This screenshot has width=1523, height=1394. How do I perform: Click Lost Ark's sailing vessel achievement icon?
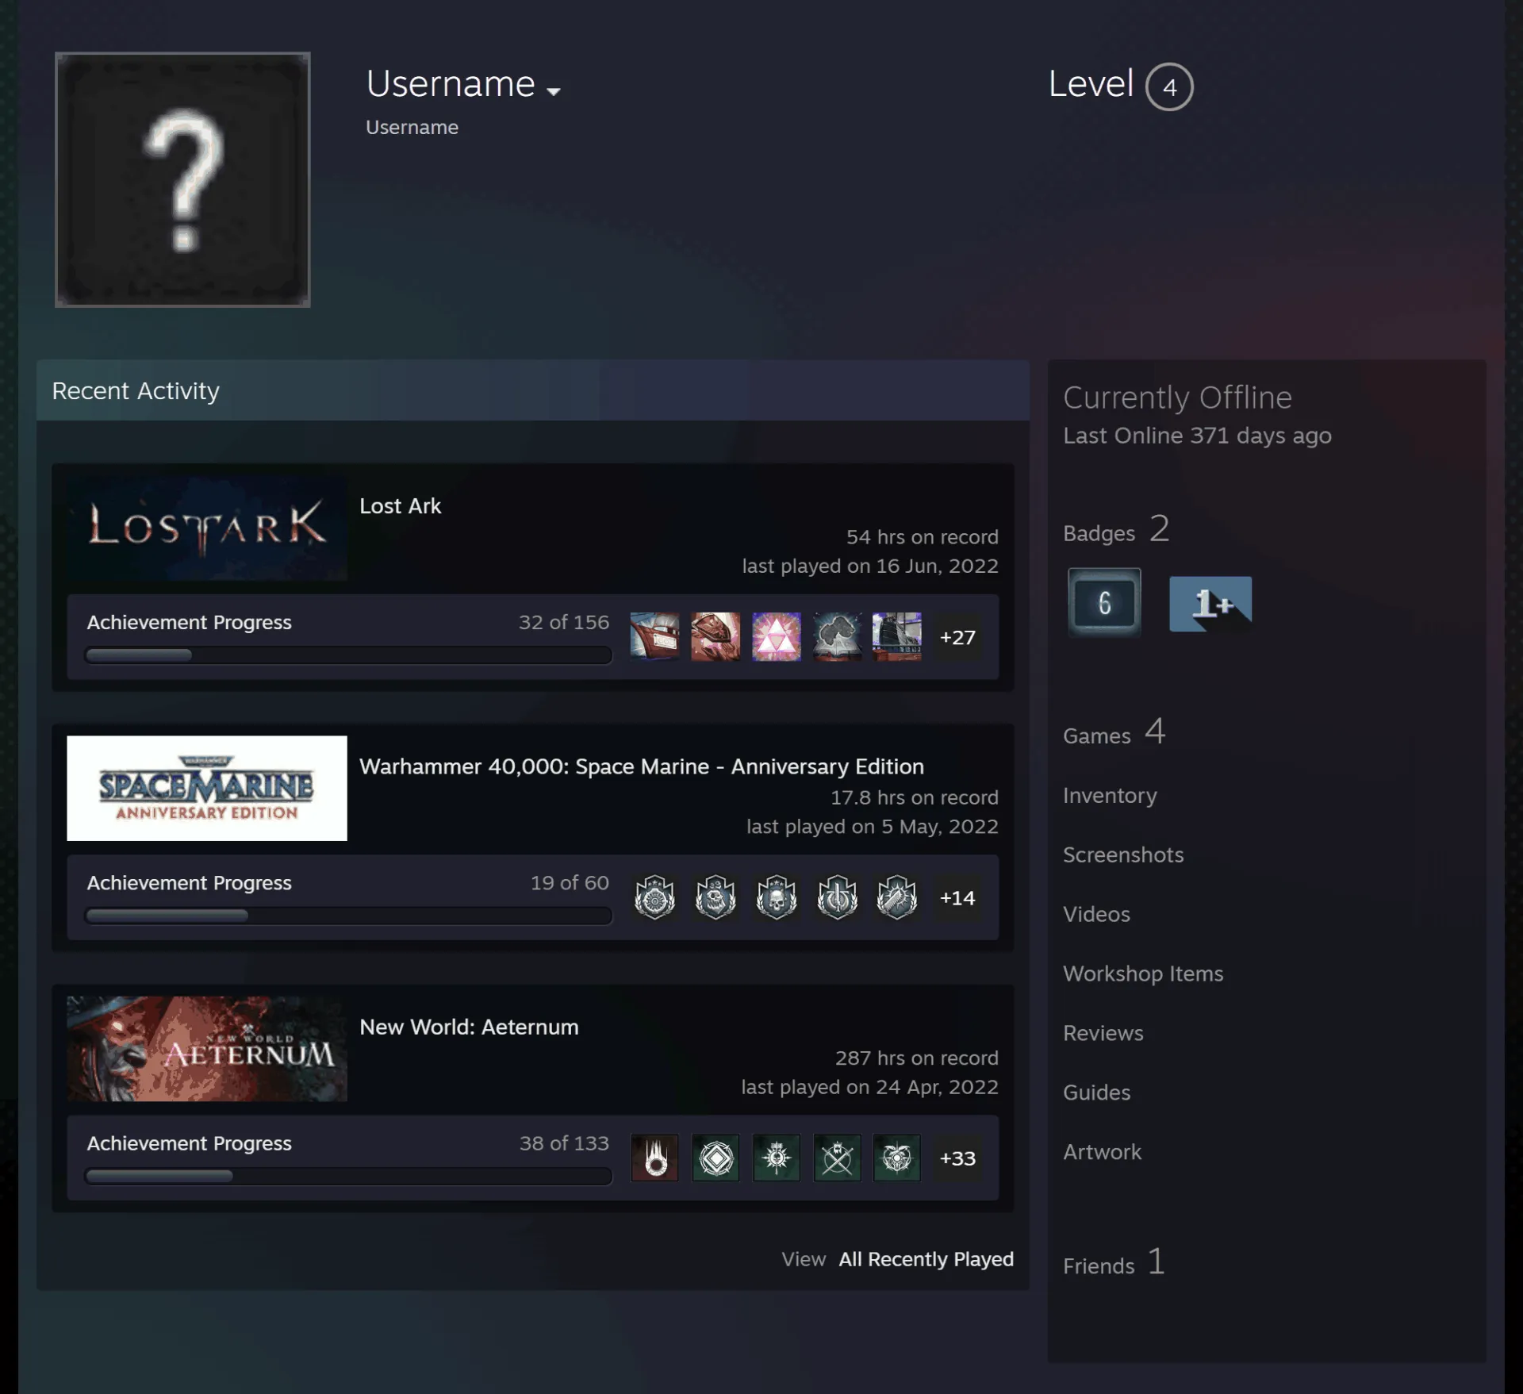(x=897, y=636)
